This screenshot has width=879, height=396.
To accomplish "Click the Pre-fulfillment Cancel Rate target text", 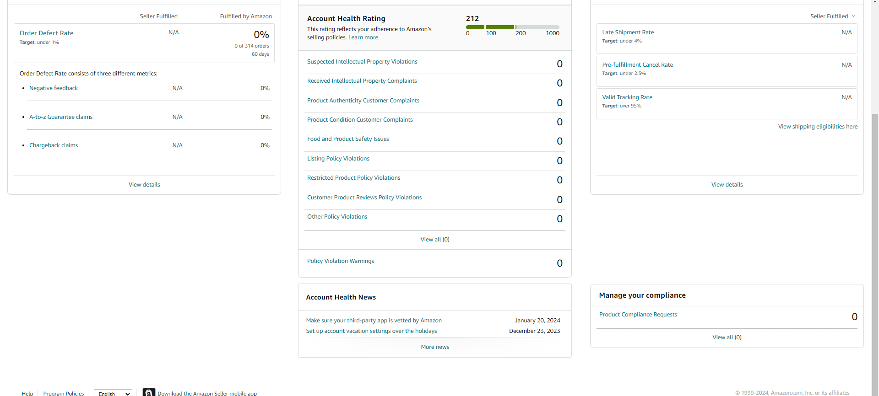I will [624, 73].
